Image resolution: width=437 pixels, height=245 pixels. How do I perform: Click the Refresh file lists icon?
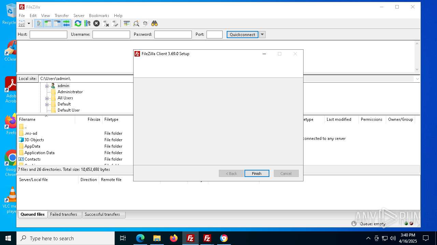point(78,23)
